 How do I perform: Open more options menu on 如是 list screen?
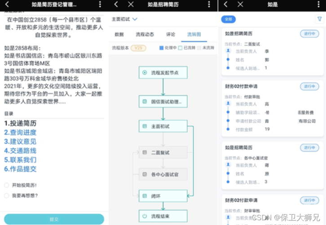coord(319,4)
